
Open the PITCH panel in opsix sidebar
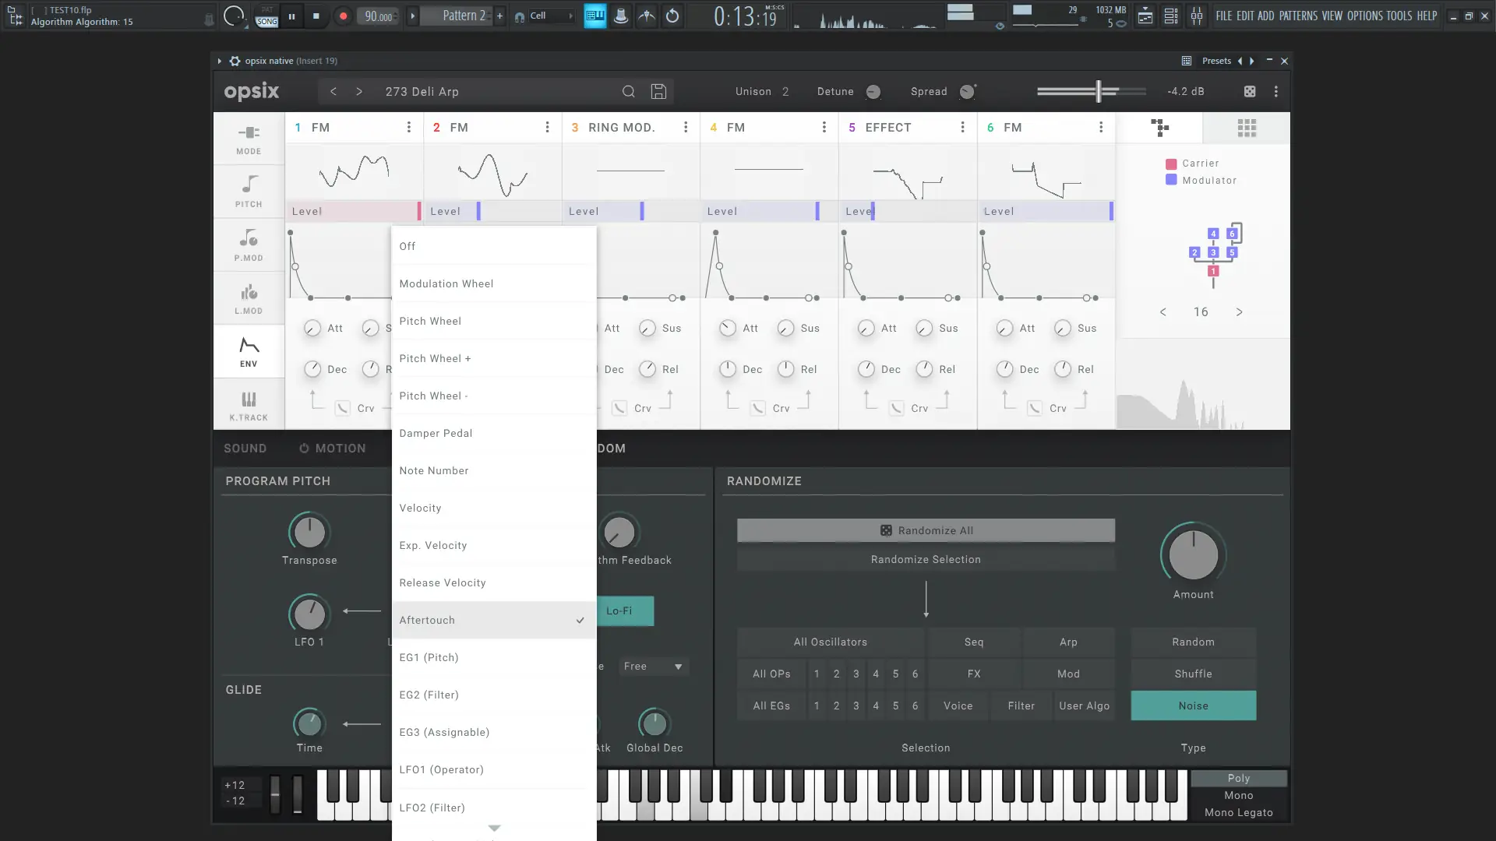coord(248,191)
